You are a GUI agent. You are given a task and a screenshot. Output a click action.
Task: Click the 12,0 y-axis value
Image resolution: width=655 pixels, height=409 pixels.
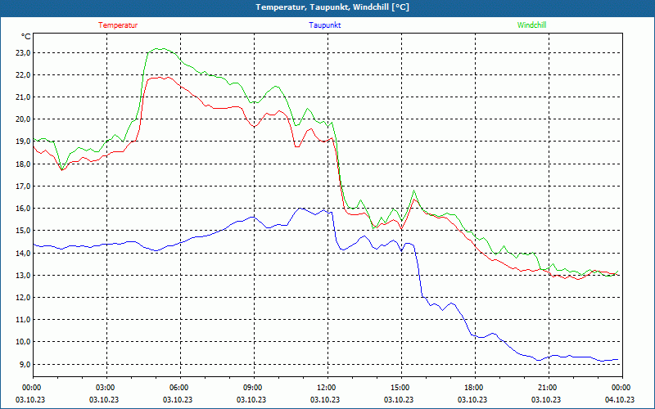click(x=23, y=298)
